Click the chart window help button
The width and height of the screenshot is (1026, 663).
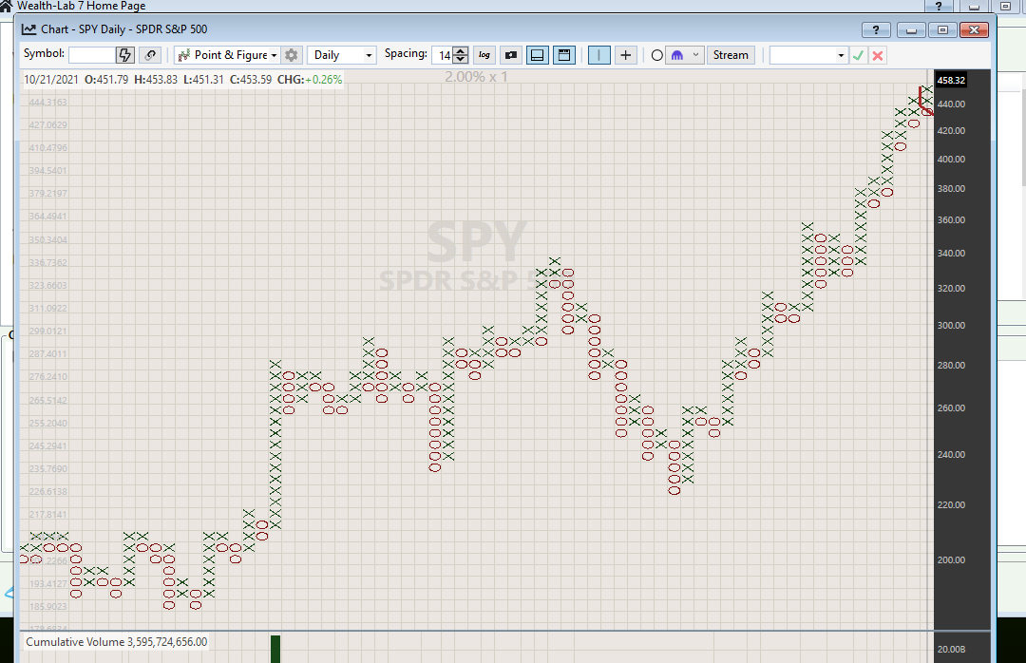(x=876, y=29)
